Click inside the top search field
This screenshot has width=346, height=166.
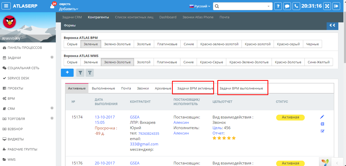tap(243, 6)
